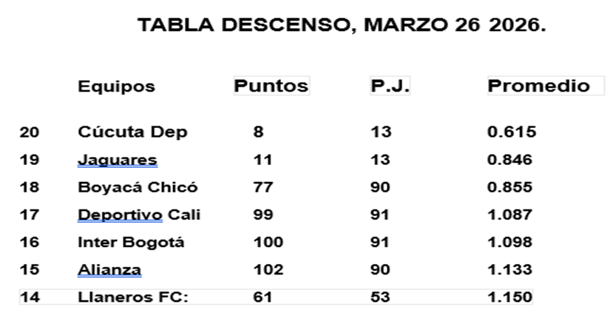Click Inter Bogotá's 100 points value
Viewport: 616px width, 324px height.
tap(267, 243)
